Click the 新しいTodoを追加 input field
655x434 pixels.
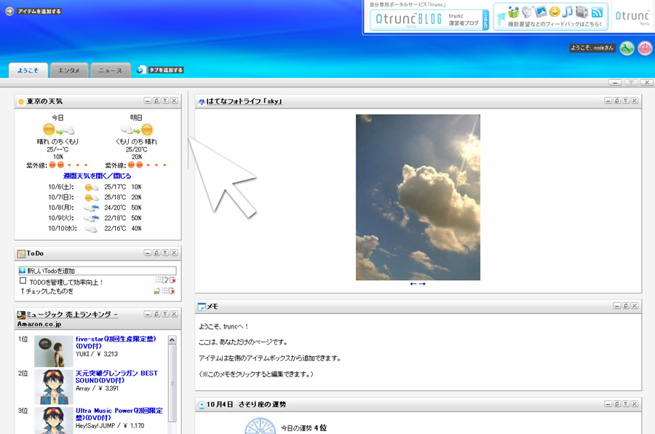tap(98, 271)
